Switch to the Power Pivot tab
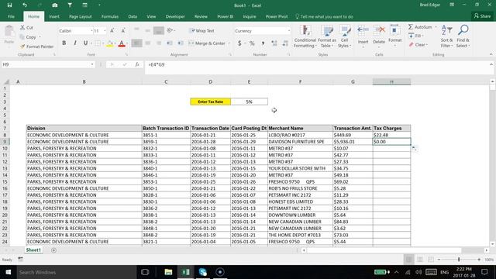This screenshot has width=496, height=279. click(277, 16)
